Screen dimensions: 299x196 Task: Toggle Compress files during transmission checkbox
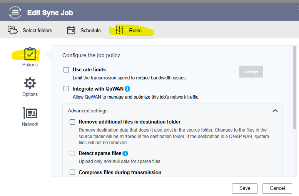(x=72, y=173)
